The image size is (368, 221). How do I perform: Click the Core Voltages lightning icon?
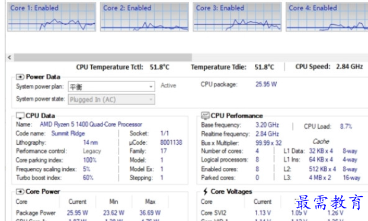[x=206, y=191]
